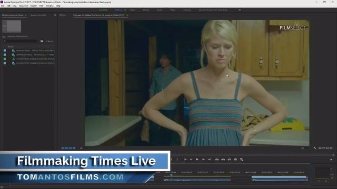Select the Program monitor tab

98,15
